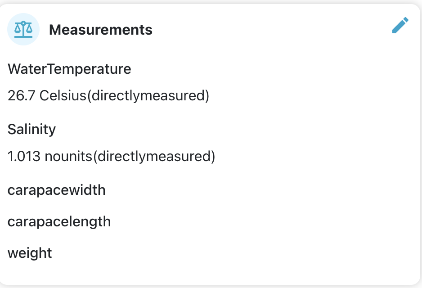Select the weight field label
Screen dimensions: 422x288
(30, 253)
